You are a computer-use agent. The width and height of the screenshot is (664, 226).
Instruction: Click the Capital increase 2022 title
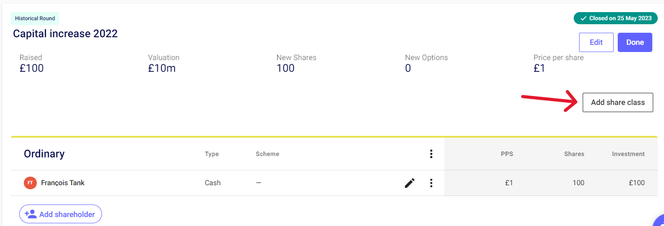(x=65, y=34)
